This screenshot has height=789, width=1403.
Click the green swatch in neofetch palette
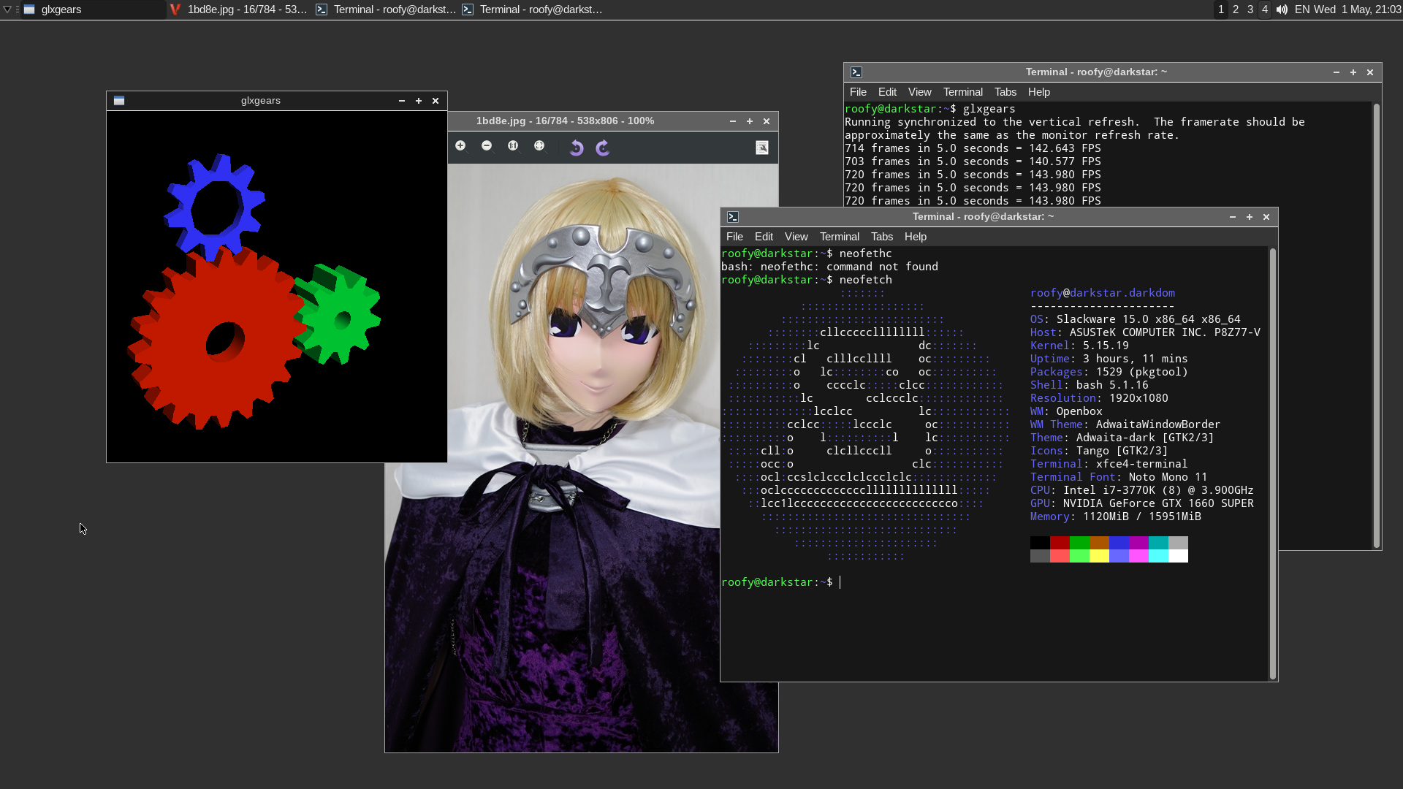pyautogui.click(x=1079, y=543)
